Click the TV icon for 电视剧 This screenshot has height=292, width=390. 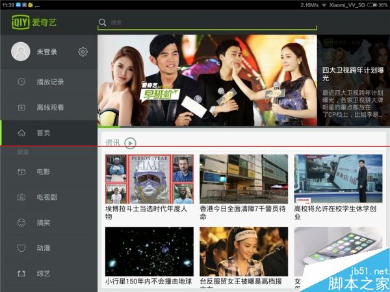pos(21,197)
